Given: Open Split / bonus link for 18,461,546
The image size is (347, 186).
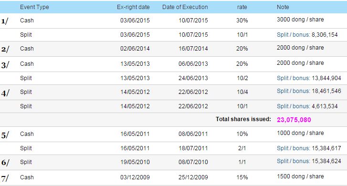Looking at the screenshot, I should 293,91.
